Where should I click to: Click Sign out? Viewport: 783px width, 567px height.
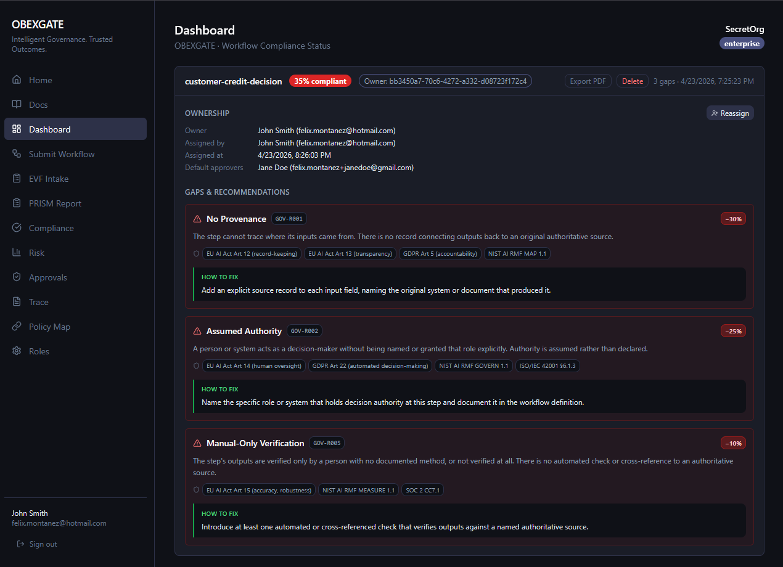point(37,544)
